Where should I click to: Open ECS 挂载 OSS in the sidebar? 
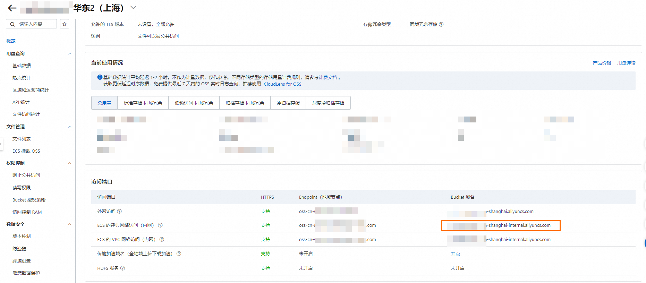point(26,151)
